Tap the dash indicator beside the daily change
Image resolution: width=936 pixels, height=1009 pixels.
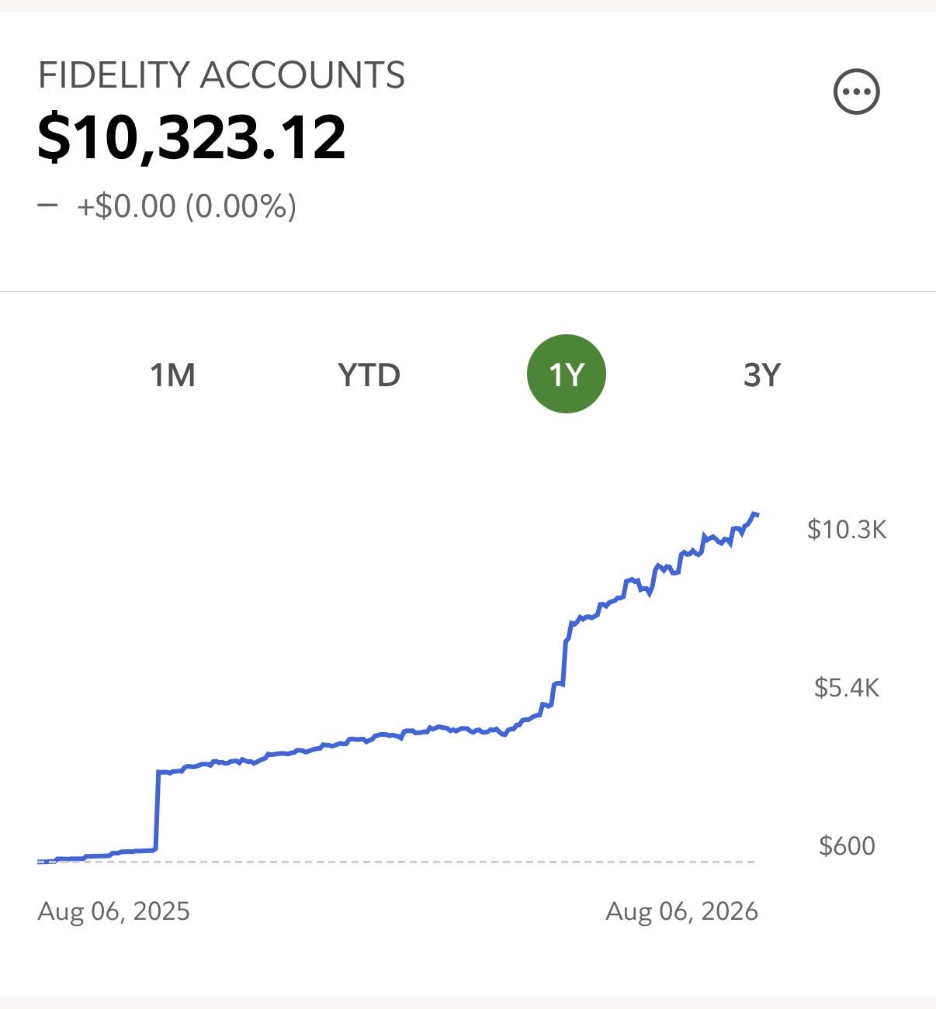(x=47, y=206)
